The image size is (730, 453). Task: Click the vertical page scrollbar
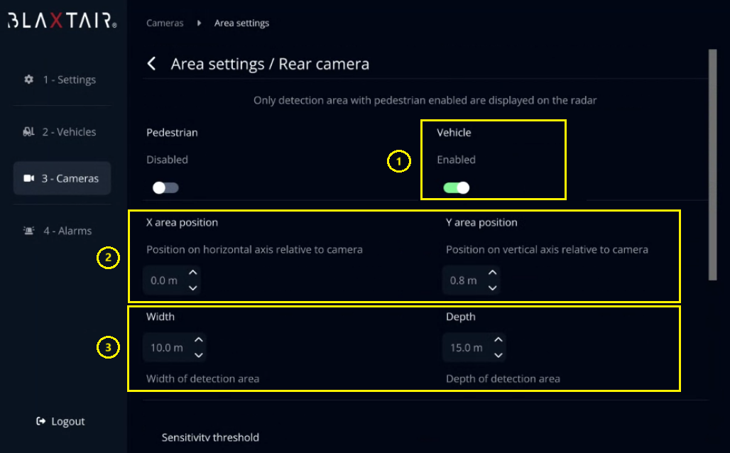click(x=712, y=163)
